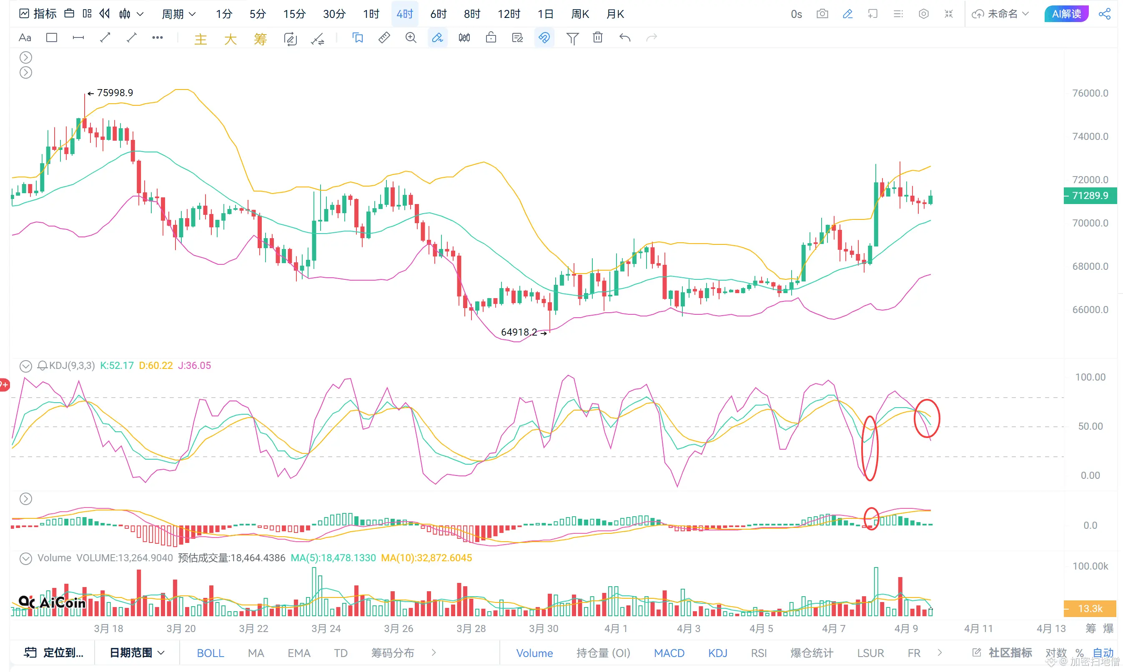The image size is (1123, 672).
Task: Select the text annotation Aa tool
Action: pyautogui.click(x=25, y=38)
